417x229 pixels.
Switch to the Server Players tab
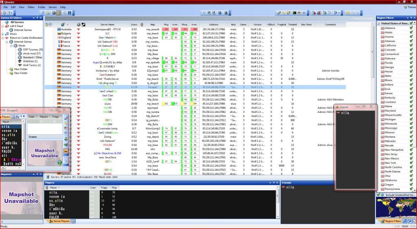(59, 221)
